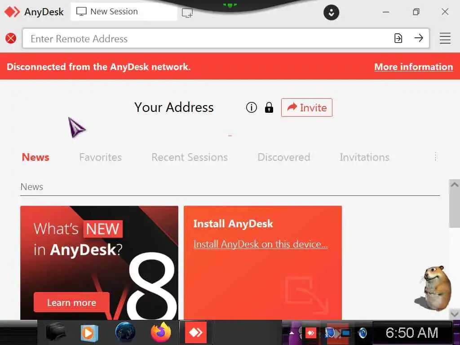Open the Discovered tab
Viewport: 460px width, 345px height.
(x=284, y=157)
